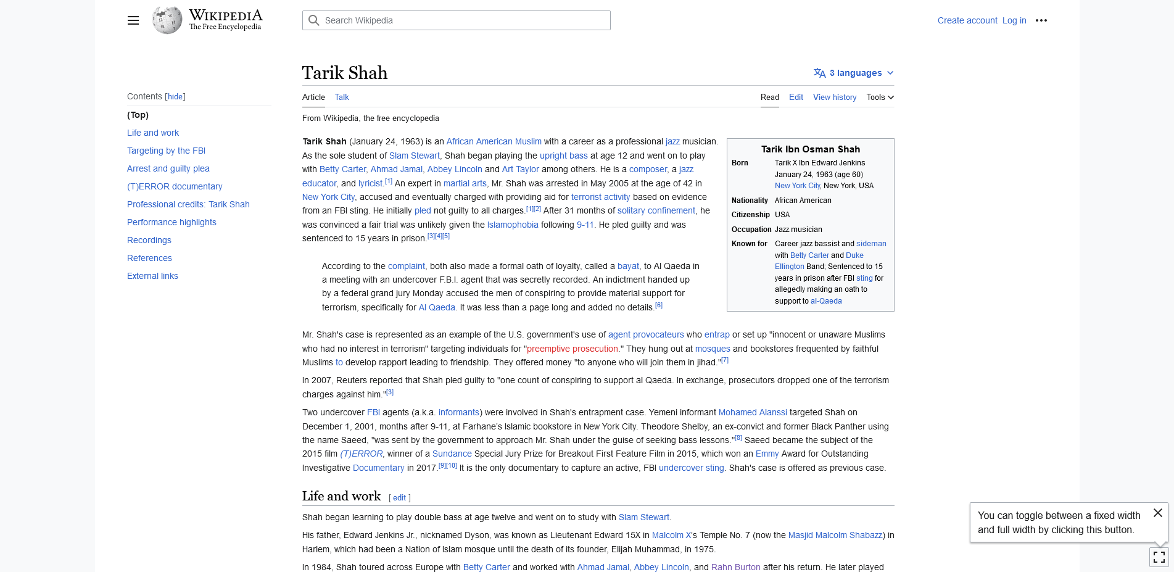Open the Tools dropdown menu
The width and height of the screenshot is (1174, 572).
pos(880,97)
